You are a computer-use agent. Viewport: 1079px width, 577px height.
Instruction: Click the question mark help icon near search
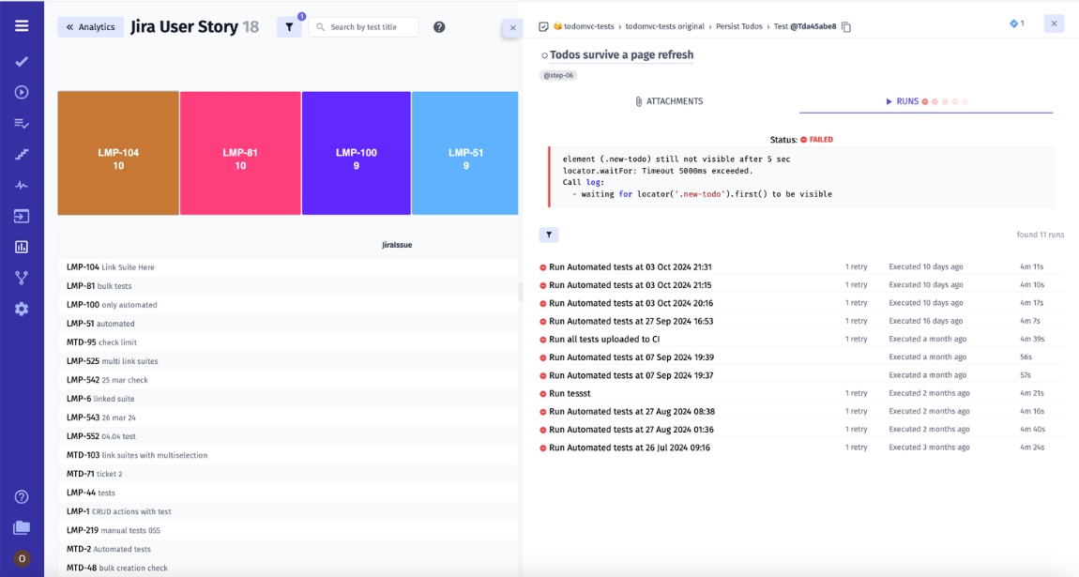pos(439,27)
